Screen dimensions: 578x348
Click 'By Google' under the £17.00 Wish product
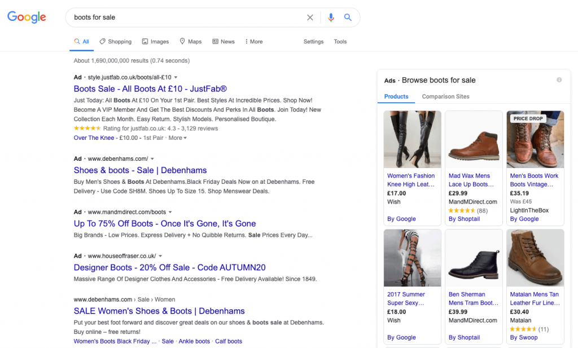click(x=401, y=219)
